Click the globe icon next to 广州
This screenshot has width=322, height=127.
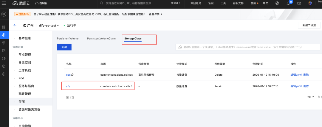pos(25,26)
